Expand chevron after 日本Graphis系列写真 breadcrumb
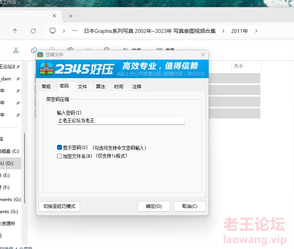The width and height of the screenshot is (294, 249). pyautogui.click(x=223, y=31)
